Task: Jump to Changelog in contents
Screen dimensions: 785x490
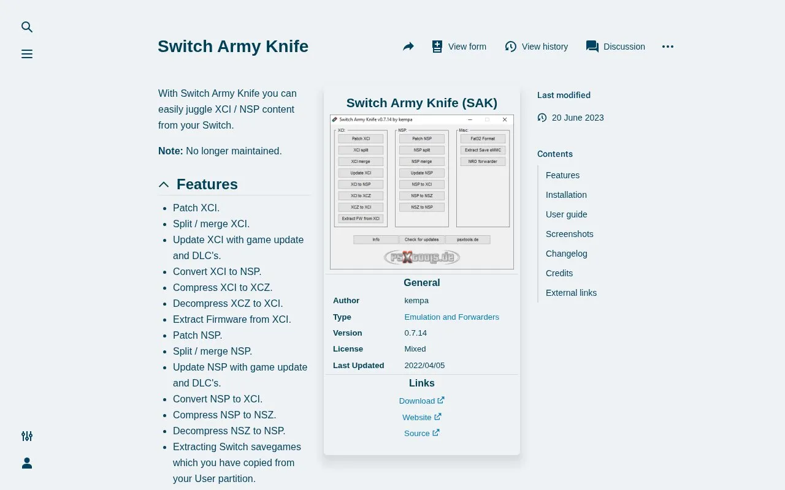Action: tap(567, 254)
